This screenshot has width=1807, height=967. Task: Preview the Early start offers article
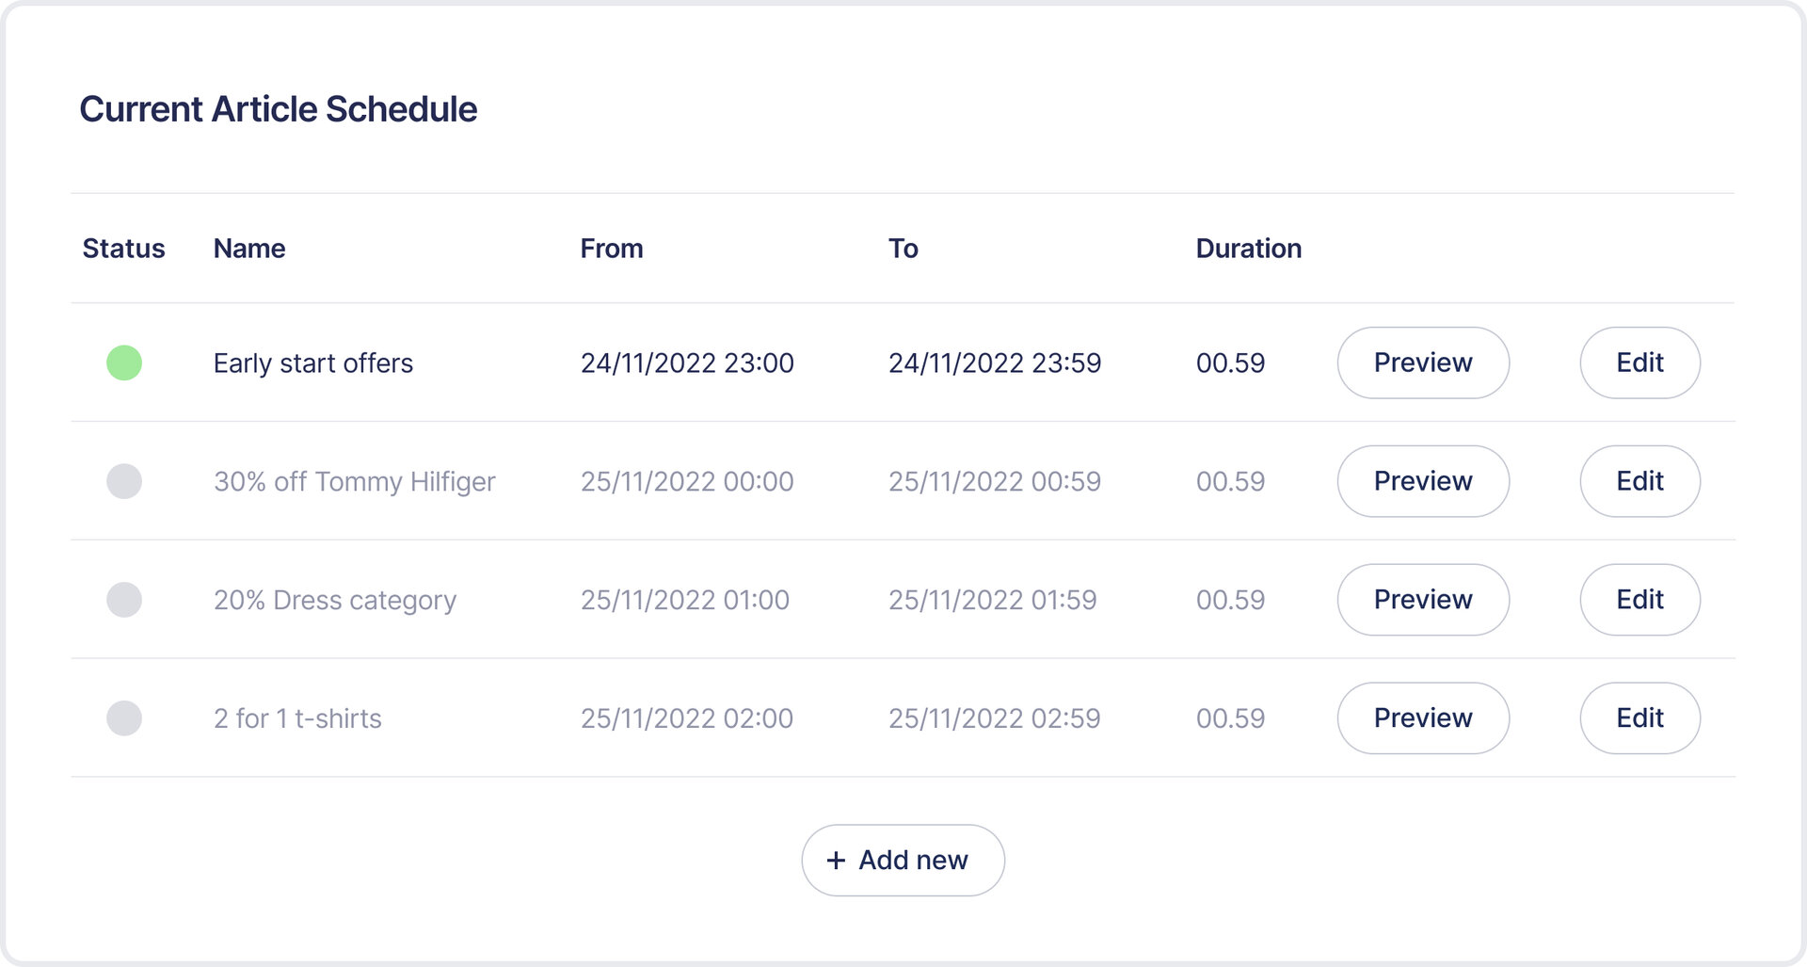[x=1422, y=363]
